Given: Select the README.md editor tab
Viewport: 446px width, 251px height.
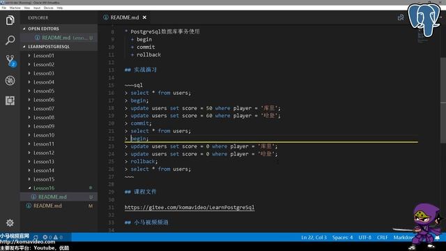Looking at the screenshot, I should coord(125,17).
